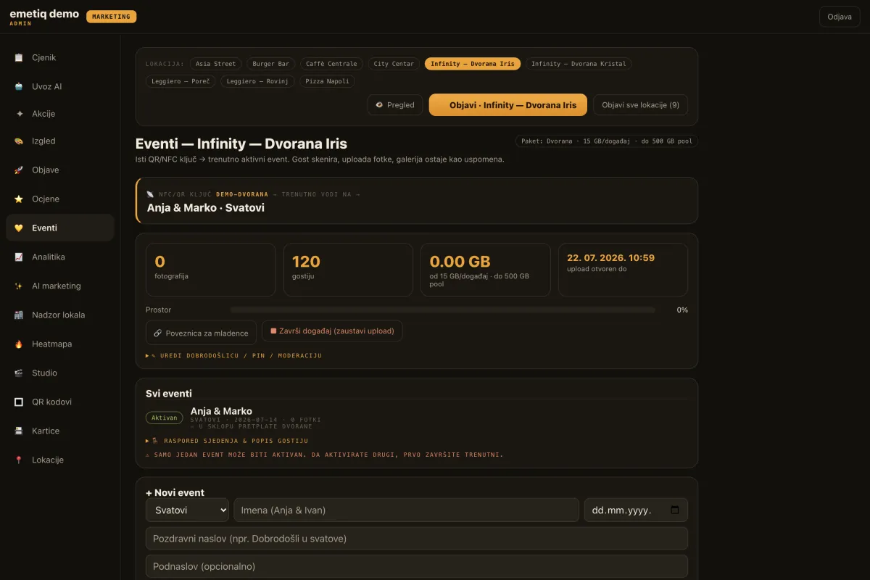Click the Cjenik clipboard icon in sidebar
Screen dimensions: 870x580
(x=19, y=58)
